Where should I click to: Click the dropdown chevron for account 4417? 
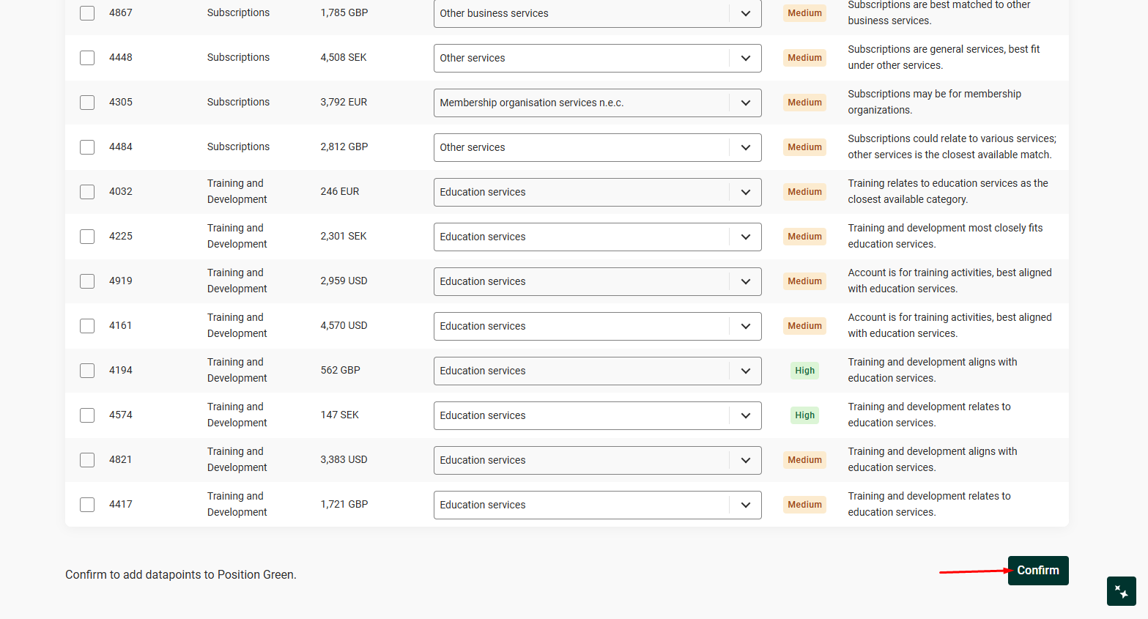pos(745,505)
